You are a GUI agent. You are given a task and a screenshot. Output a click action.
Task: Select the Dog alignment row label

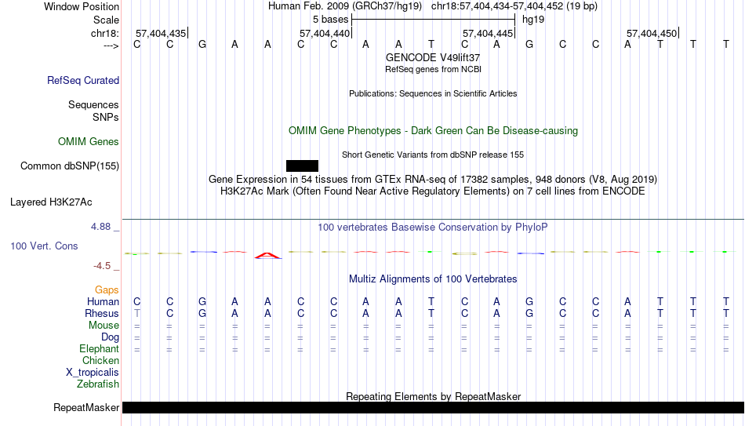pos(110,337)
